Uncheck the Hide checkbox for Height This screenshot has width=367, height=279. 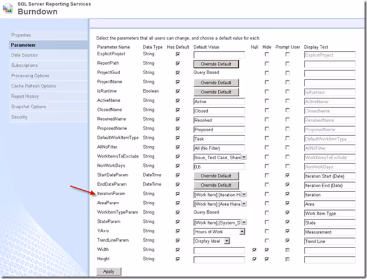pyautogui.click(x=267, y=259)
